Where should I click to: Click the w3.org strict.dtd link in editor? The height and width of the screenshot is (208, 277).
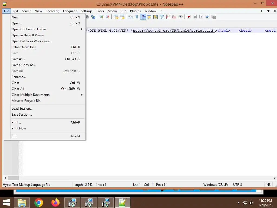tap(174, 31)
